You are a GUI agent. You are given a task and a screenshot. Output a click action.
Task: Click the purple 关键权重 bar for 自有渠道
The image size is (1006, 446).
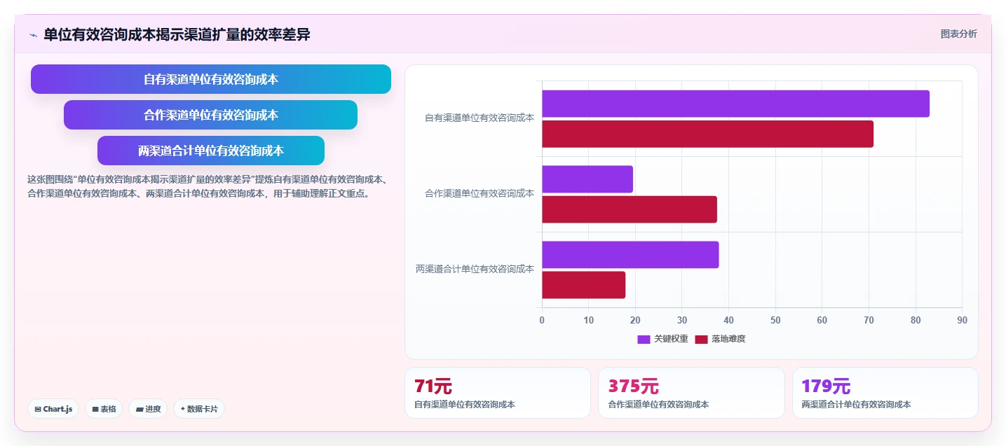click(x=735, y=104)
